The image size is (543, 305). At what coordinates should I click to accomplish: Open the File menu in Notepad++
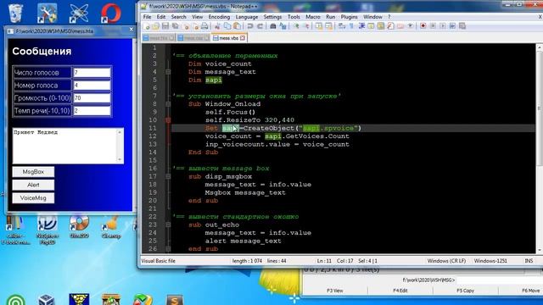pos(147,17)
